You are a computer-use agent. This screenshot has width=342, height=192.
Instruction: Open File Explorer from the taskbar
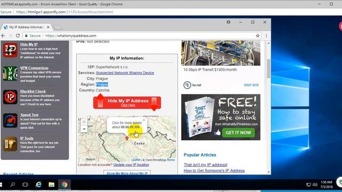click(51, 185)
